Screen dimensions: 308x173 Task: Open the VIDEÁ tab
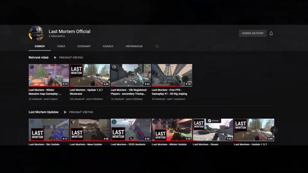tap(61, 46)
